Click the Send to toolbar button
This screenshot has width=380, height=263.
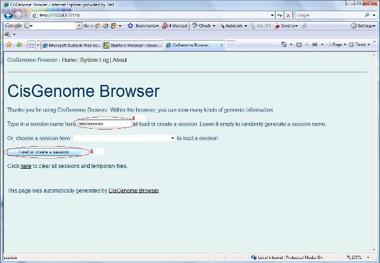tap(286, 26)
